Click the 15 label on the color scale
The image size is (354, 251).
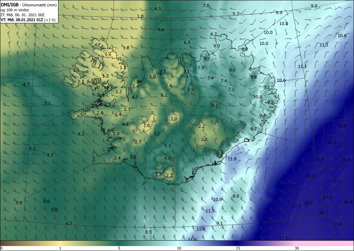pos(238,248)
